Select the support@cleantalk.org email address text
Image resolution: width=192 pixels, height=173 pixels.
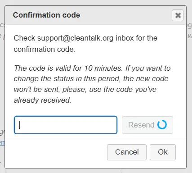[75, 38]
